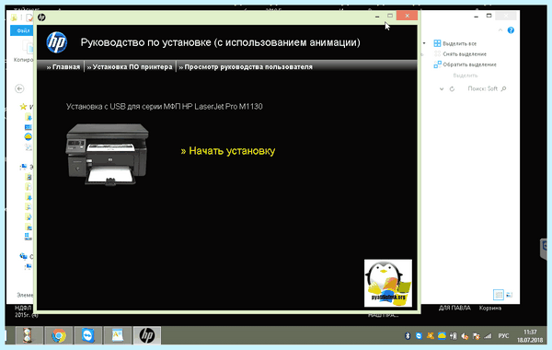The width and height of the screenshot is (552, 350).
Task: Open the clock showing 11:37
Action: coord(530,336)
